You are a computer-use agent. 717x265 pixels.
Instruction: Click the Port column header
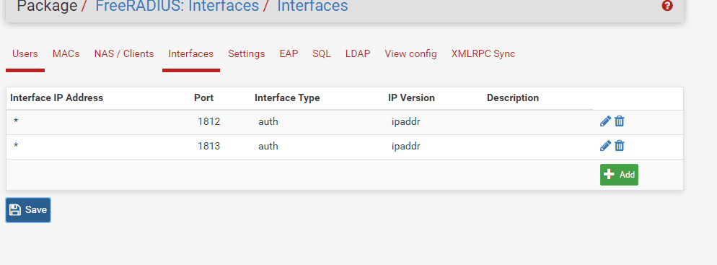203,98
